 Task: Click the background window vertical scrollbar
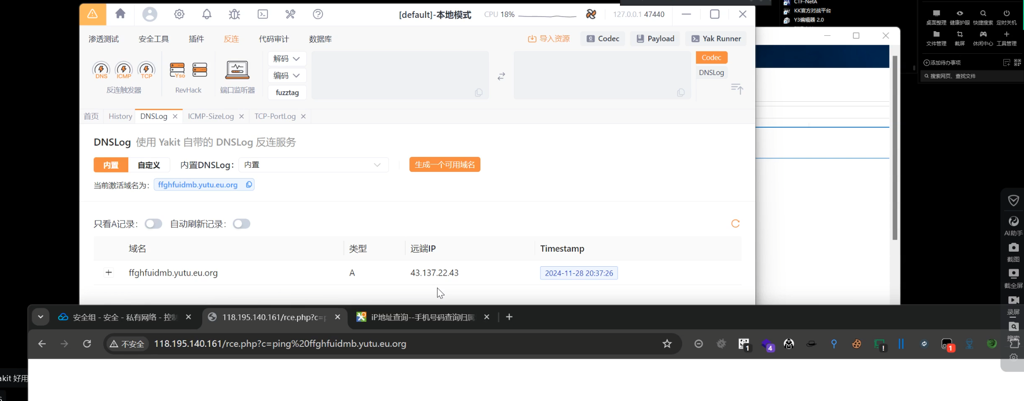(894, 147)
